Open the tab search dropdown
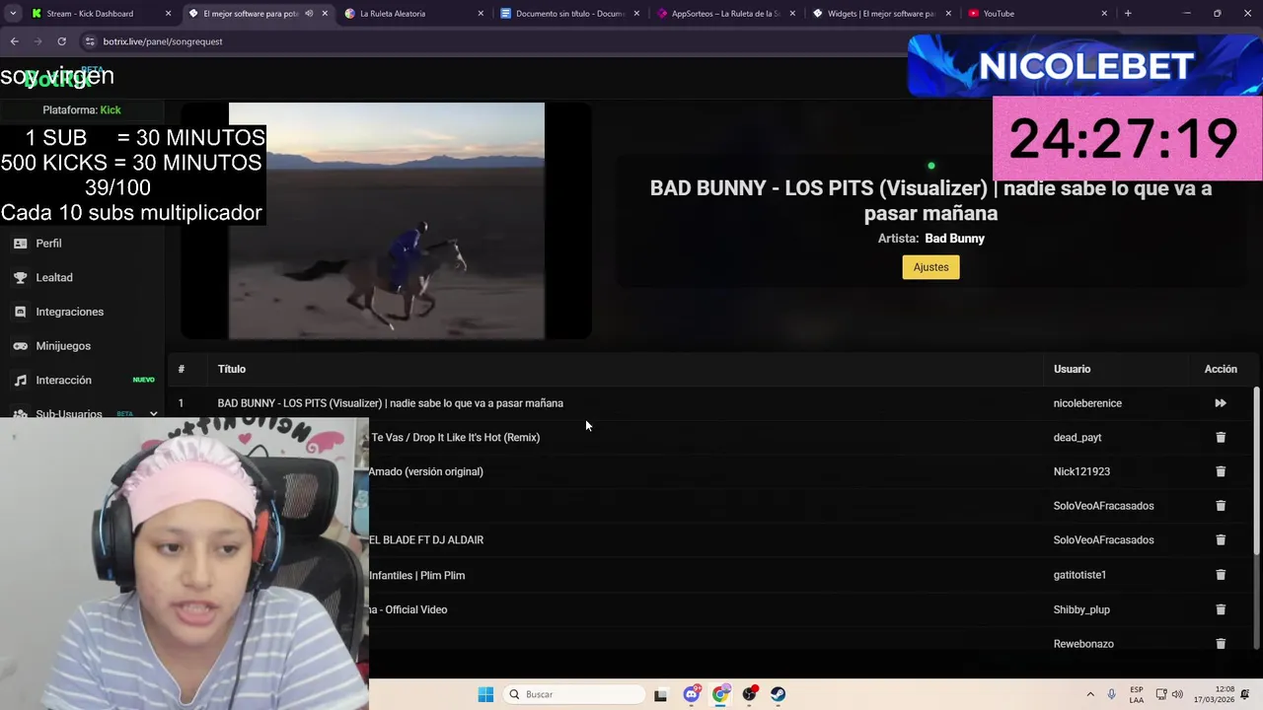The width and height of the screenshot is (1263, 710). (13, 14)
